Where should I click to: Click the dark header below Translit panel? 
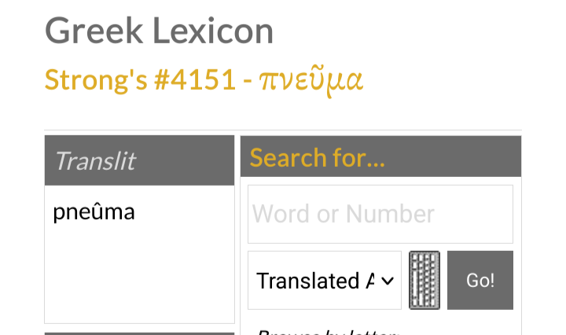click(x=139, y=333)
